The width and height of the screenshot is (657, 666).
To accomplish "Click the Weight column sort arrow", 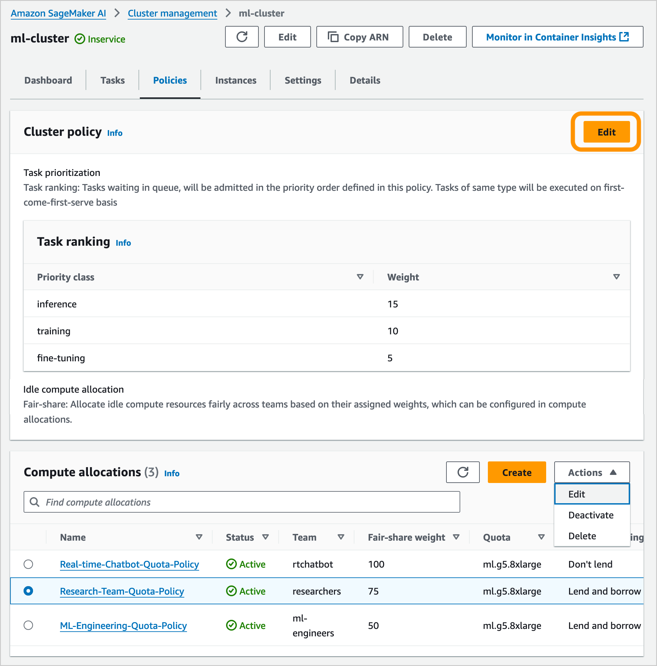I will tap(616, 277).
